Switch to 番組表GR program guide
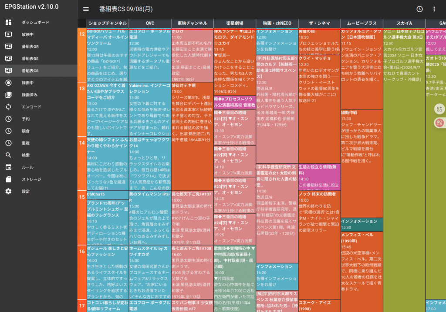Viewport: 446px width, 312px height. [x=30, y=46]
